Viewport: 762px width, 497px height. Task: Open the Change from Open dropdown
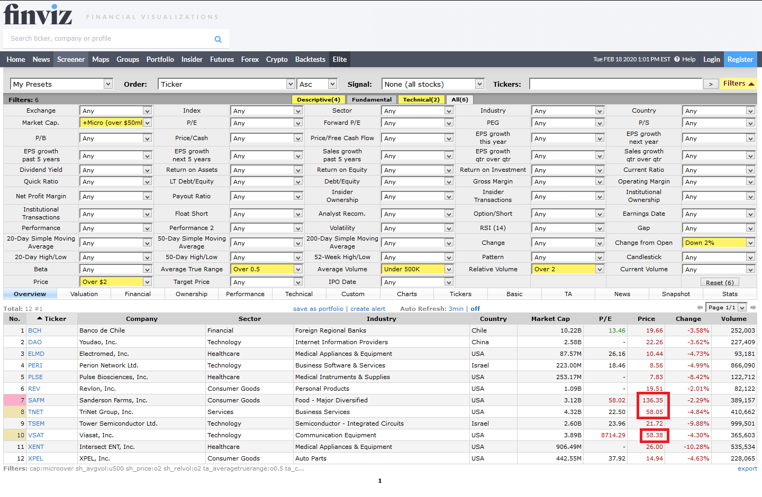point(719,243)
